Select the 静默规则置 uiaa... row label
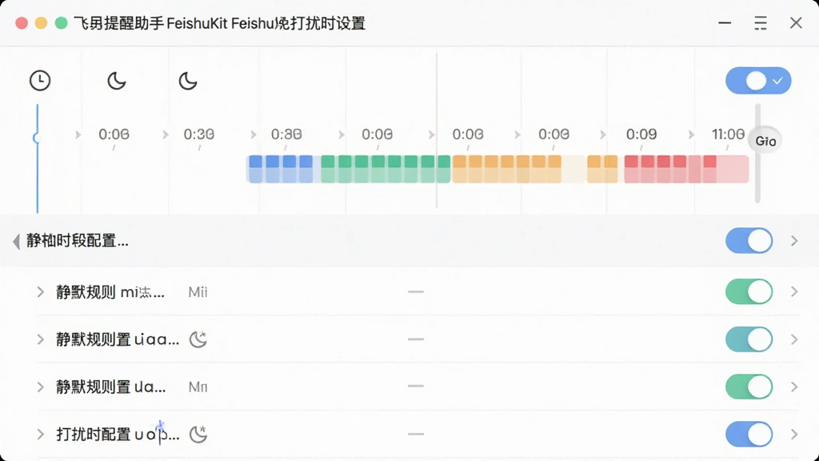Viewport: 819px width, 461px height. pyautogui.click(x=118, y=339)
